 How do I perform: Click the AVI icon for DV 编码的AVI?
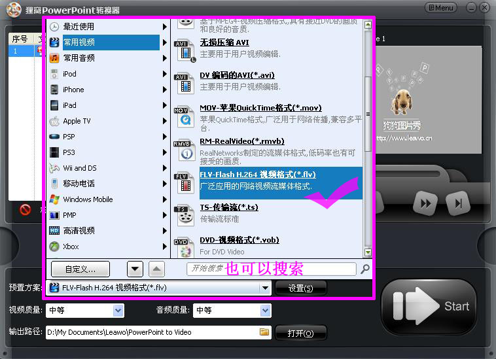pyautogui.click(x=185, y=84)
